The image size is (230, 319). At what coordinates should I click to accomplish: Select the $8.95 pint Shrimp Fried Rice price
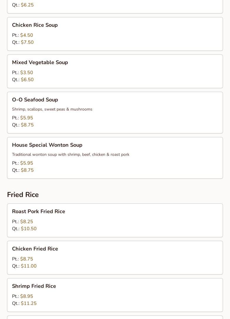[x=26, y=296]
